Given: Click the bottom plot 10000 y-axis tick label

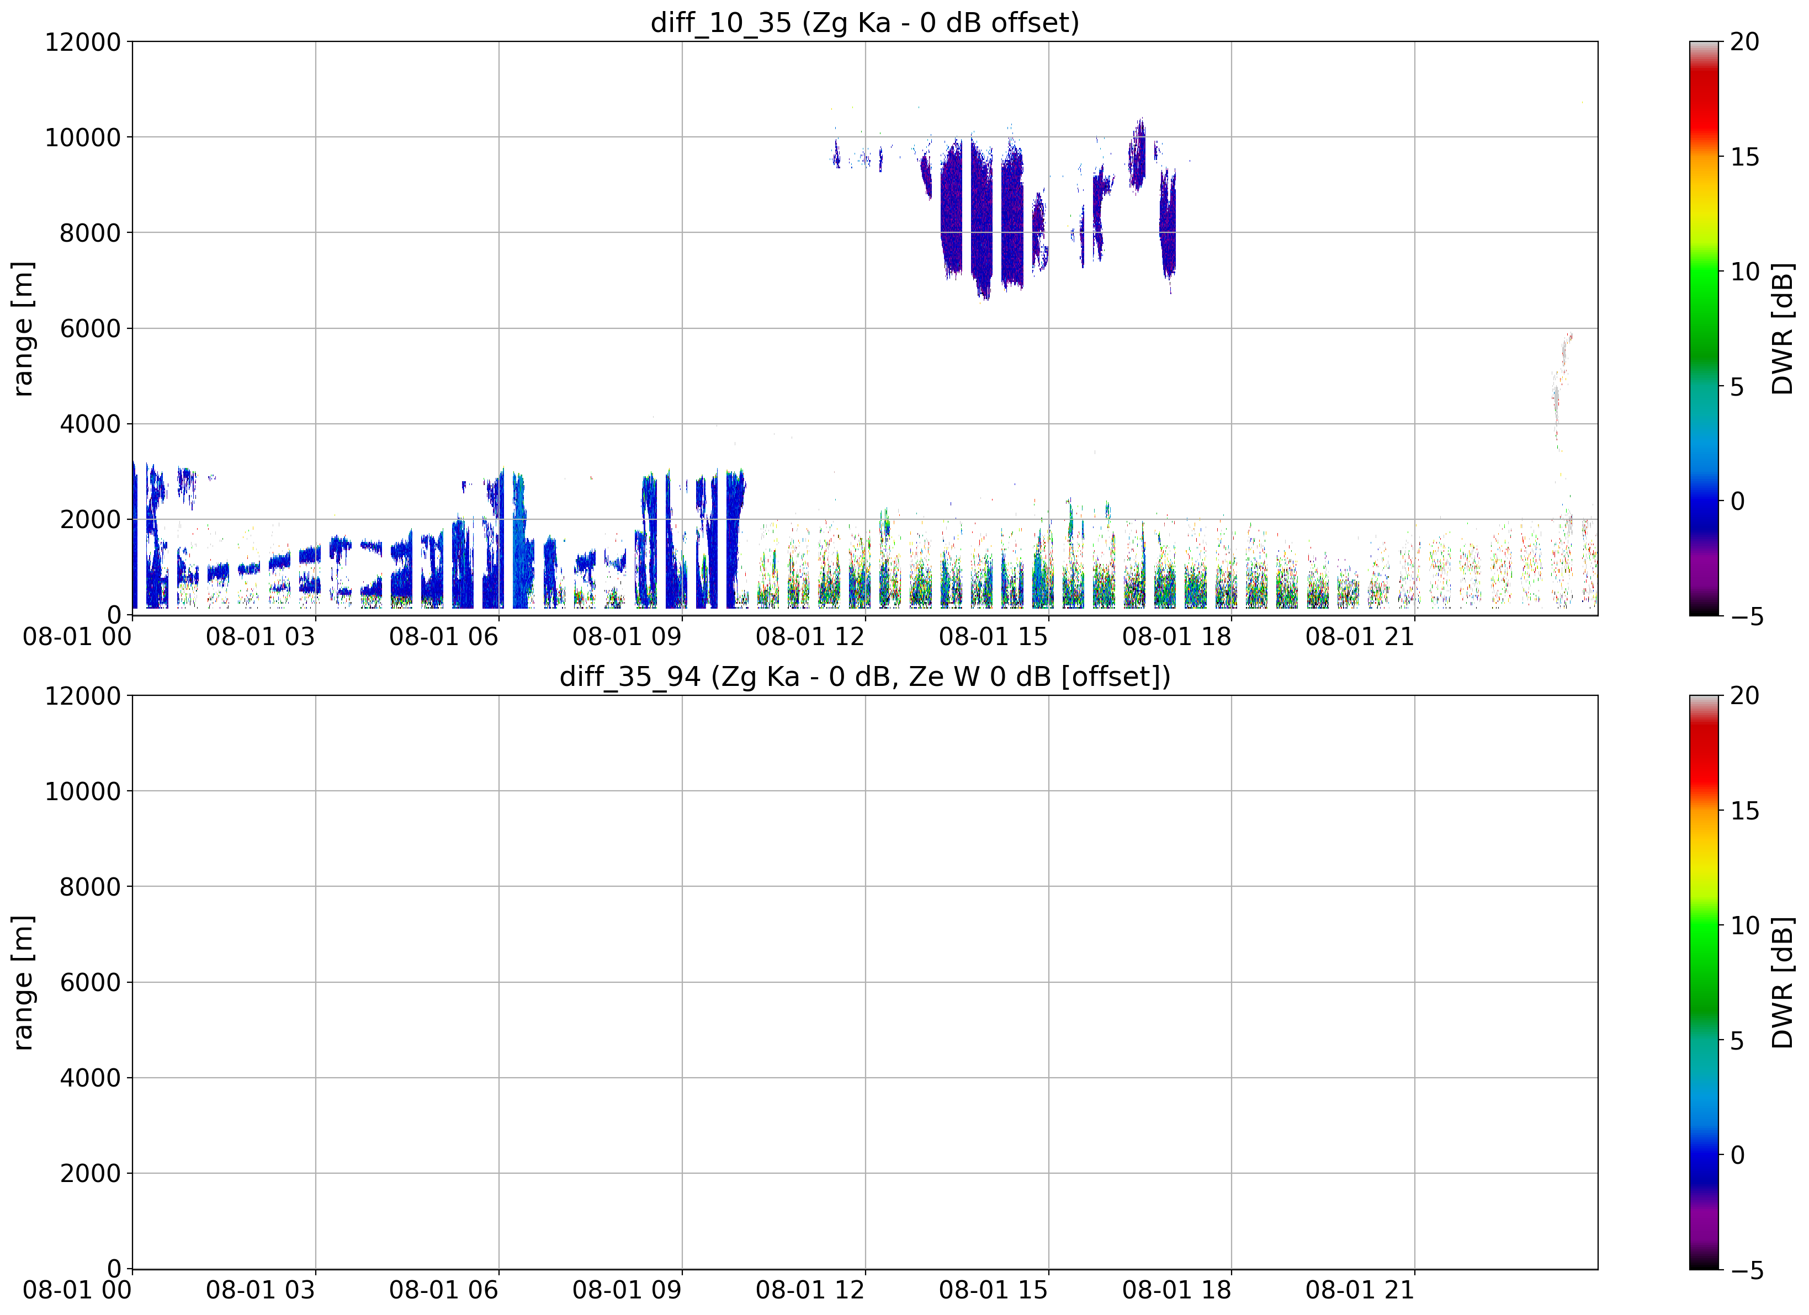Looking at the screenshot, I should click(x=83, y=791).
